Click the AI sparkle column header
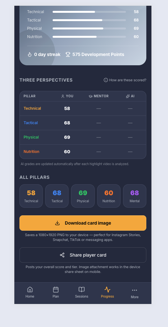The width and height of the screenshot is (168, 327). pos(130,96)
